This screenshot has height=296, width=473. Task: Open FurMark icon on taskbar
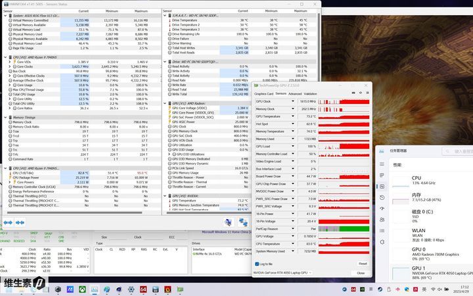click(168, 289)
